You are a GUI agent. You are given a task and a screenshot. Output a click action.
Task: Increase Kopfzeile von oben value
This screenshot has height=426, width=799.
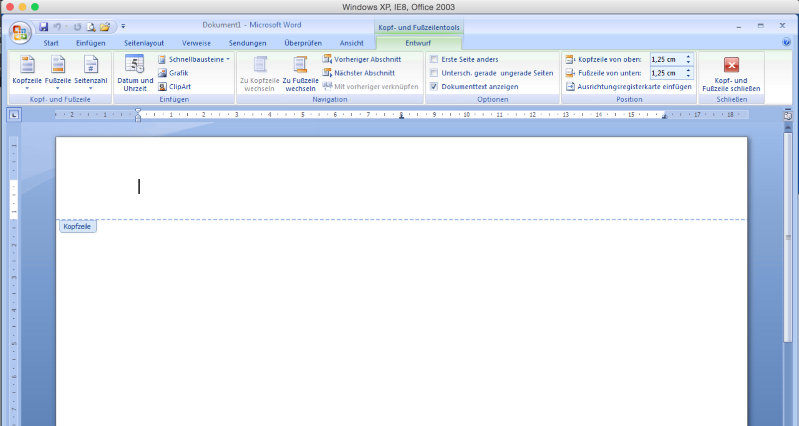pyautogui.click(x=688, y=56)
